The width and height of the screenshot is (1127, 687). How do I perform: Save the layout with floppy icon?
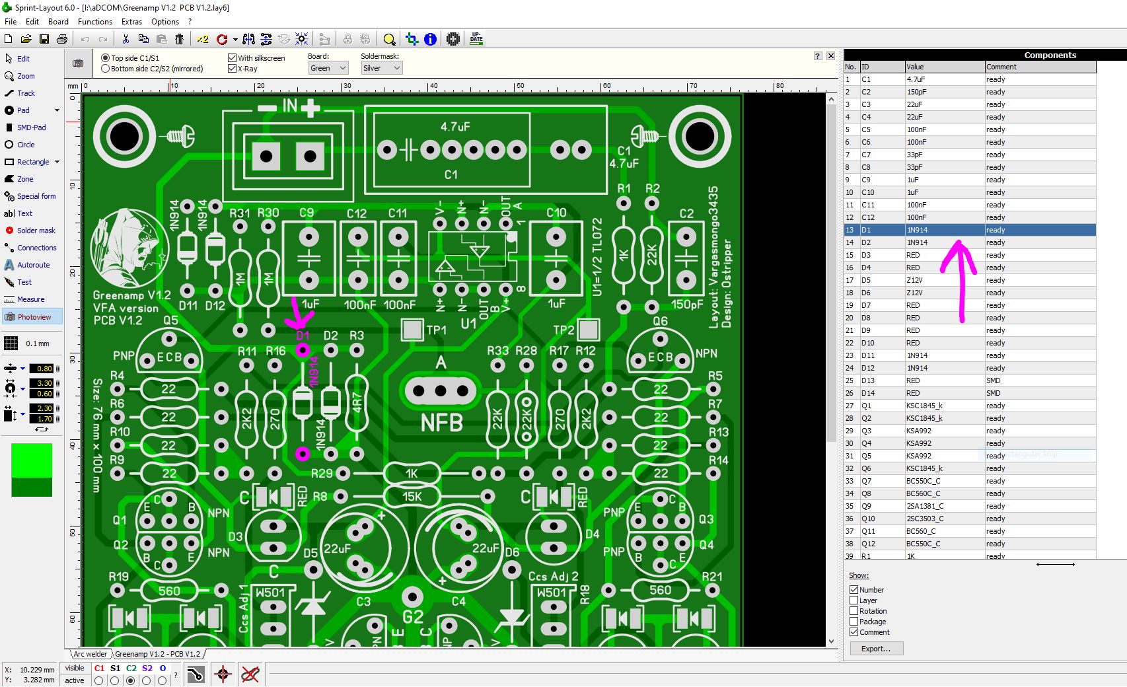44,39
